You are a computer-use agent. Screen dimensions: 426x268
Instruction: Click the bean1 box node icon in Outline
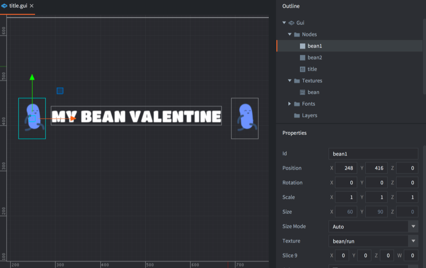(303, 46)
